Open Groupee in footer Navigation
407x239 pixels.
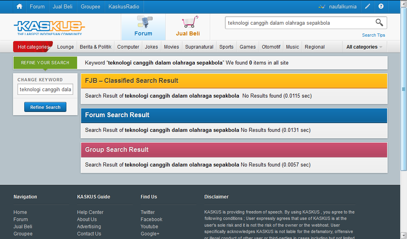point(23,234)
